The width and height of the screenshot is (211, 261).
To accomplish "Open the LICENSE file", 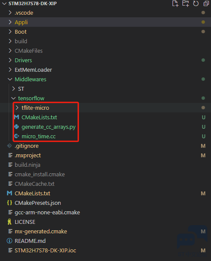I will [x=25, y=222].
